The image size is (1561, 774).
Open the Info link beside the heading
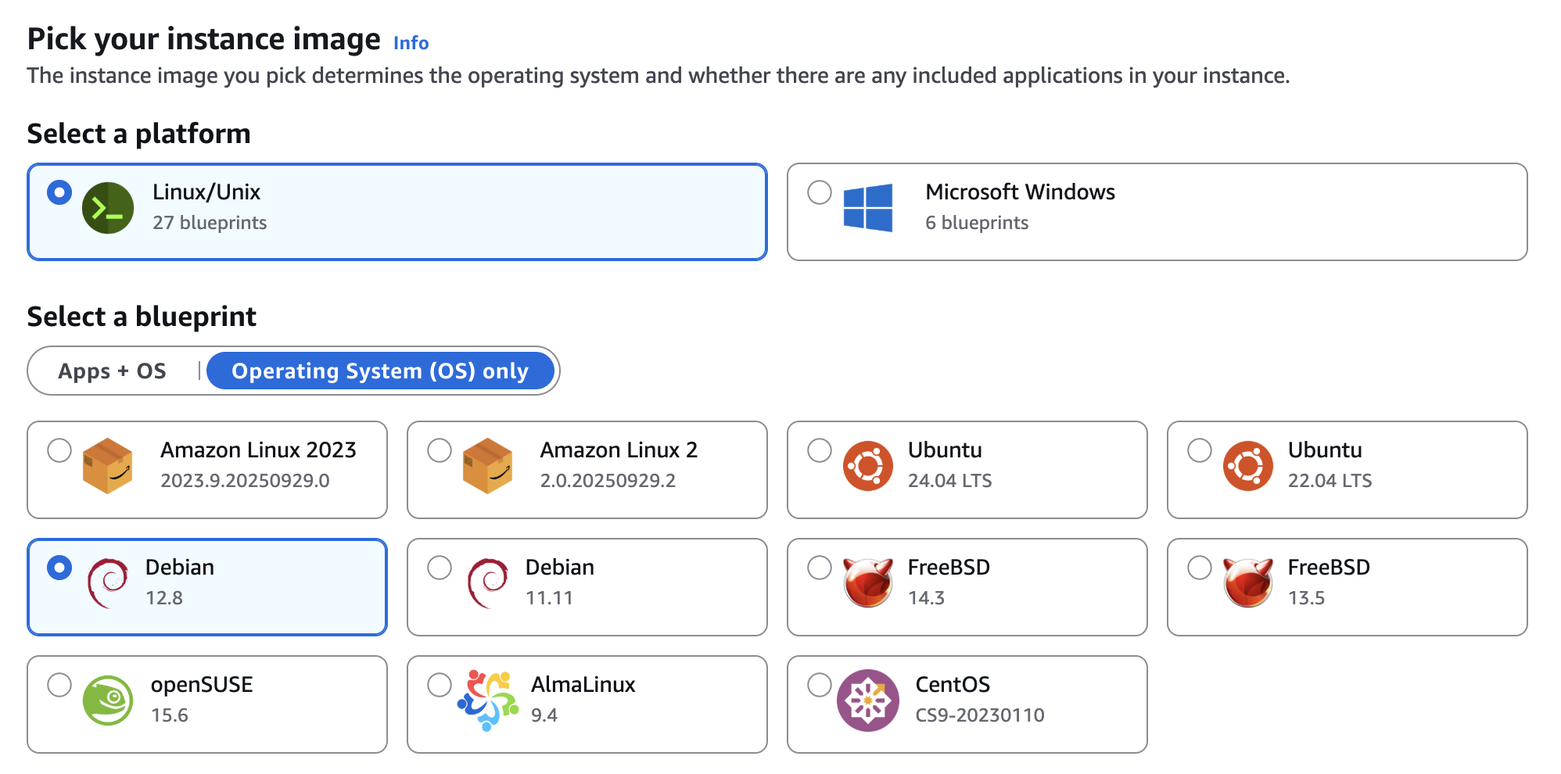[411, 43]
